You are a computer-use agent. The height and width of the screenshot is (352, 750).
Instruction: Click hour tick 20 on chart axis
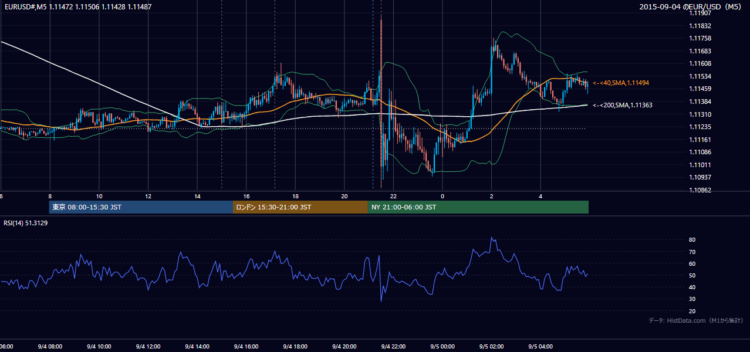tap(344, 196)
